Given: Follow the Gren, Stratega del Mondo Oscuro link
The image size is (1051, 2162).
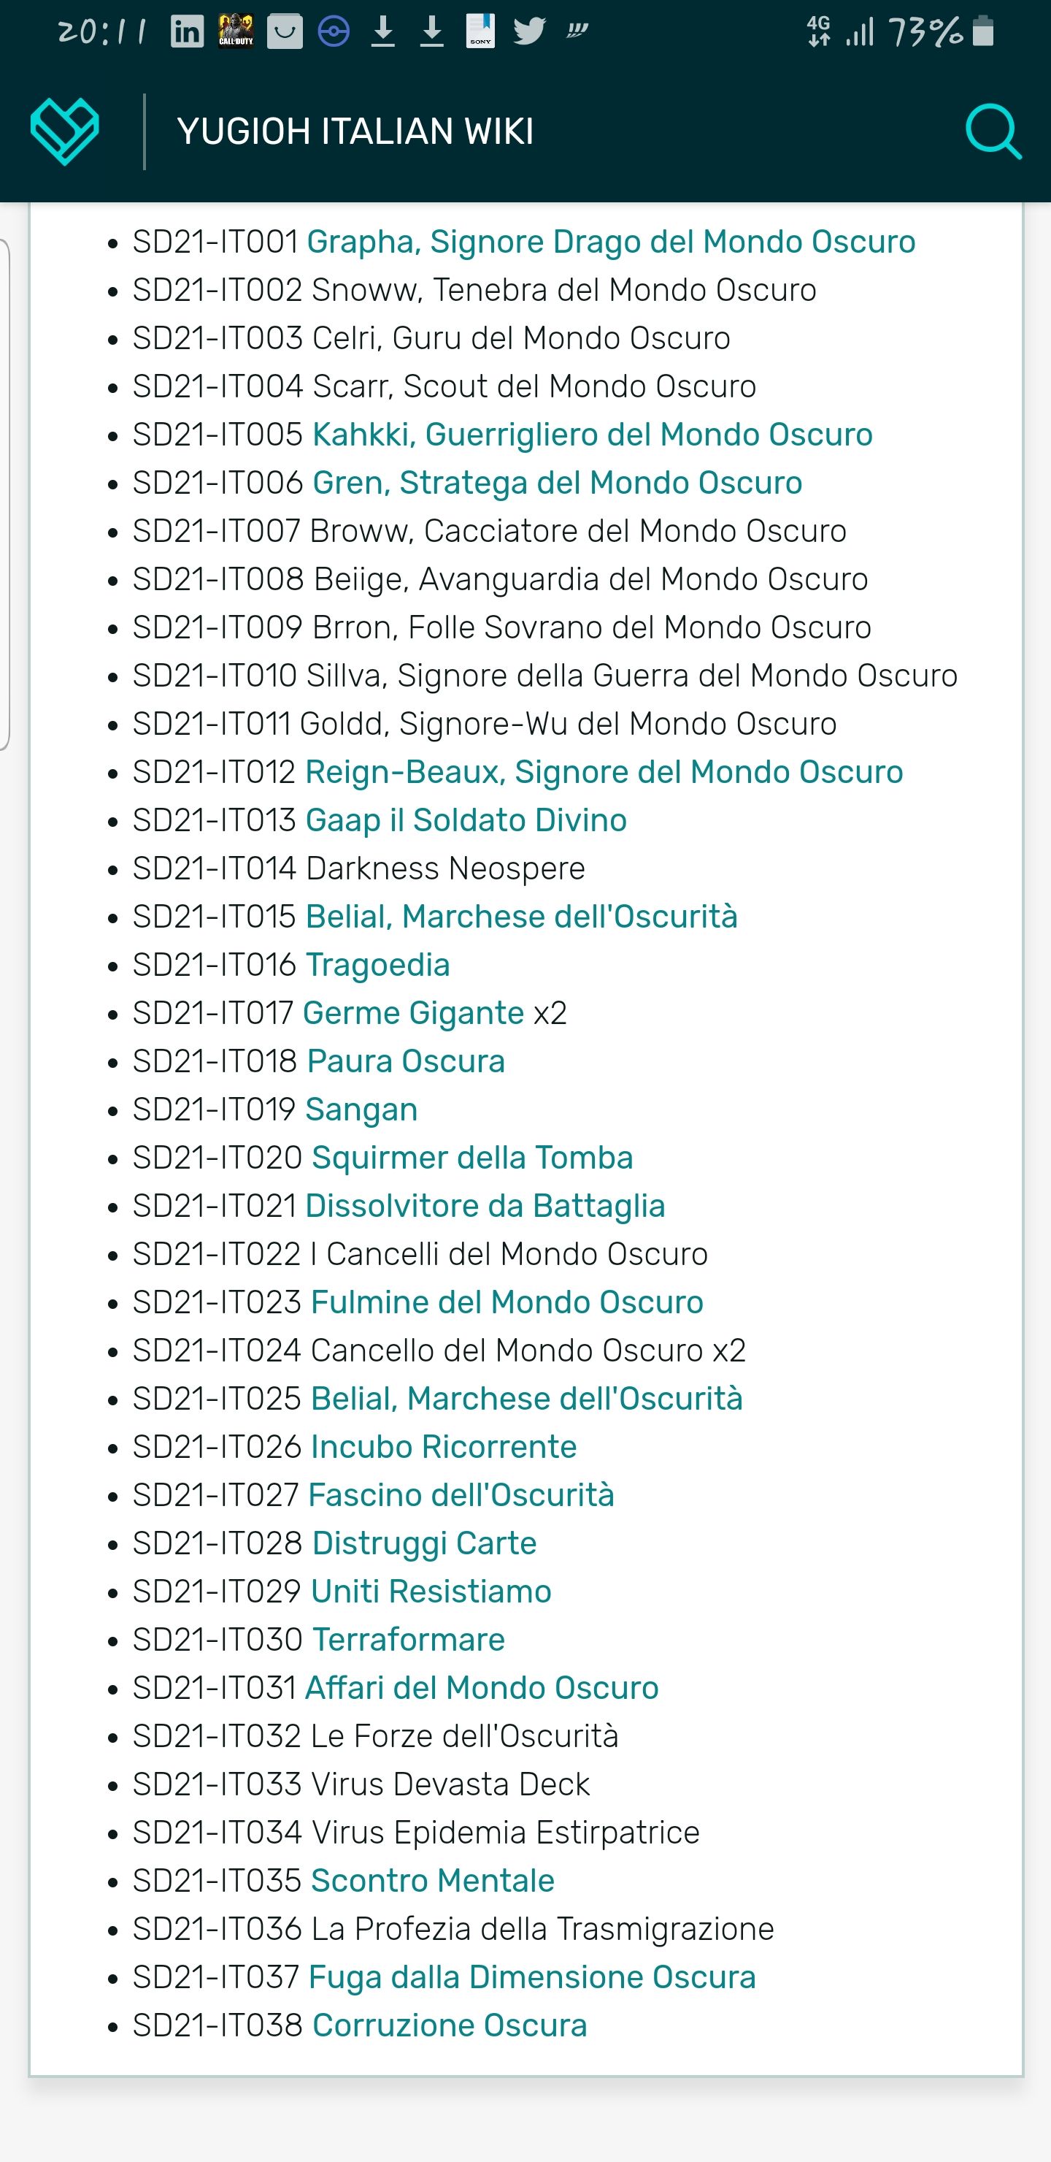Looking at the screenshot, I should click(x=557, y=483).
